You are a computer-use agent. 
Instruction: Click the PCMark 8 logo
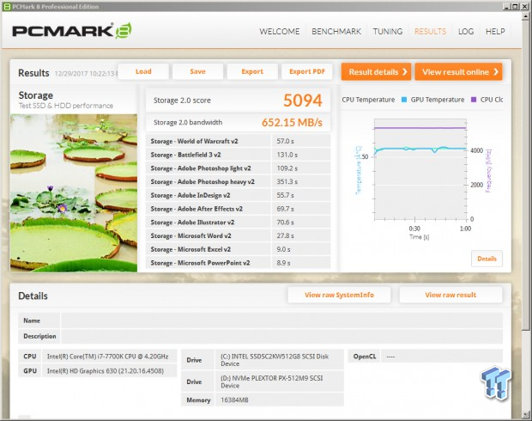72,31
